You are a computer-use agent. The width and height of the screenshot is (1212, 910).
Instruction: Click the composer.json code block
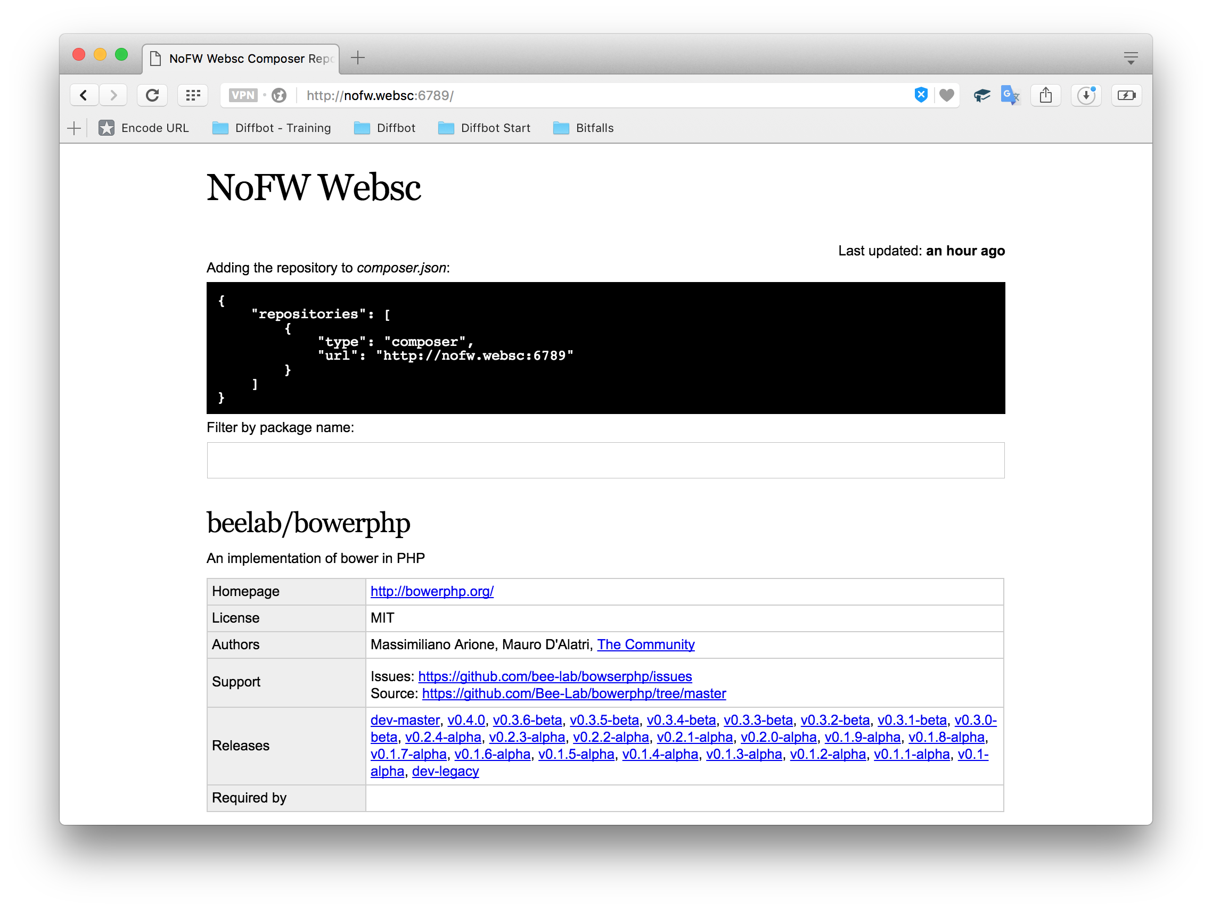point(605,348)
